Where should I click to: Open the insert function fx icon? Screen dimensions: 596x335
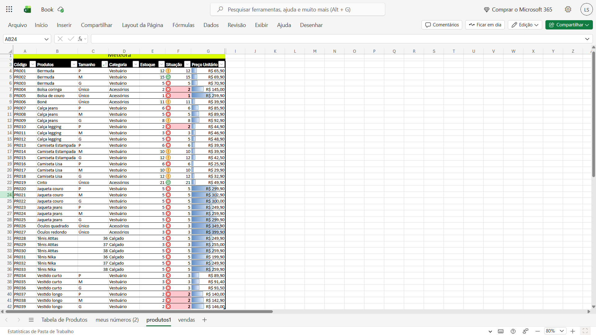click(x=80, y=39)
